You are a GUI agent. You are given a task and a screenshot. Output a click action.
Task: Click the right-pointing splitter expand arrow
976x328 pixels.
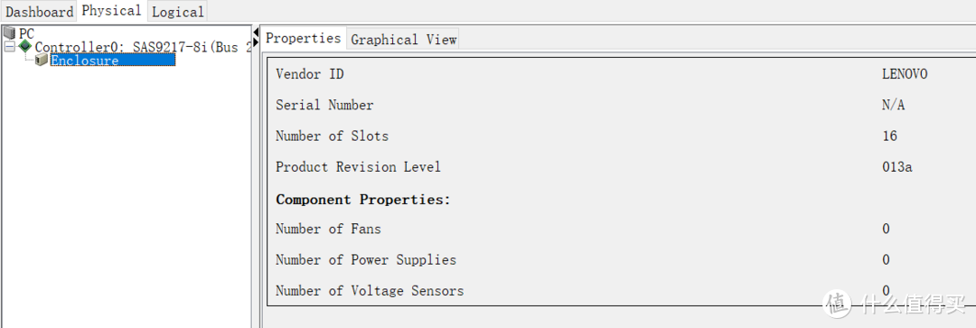pyautogui.click(x=256, y=43)
